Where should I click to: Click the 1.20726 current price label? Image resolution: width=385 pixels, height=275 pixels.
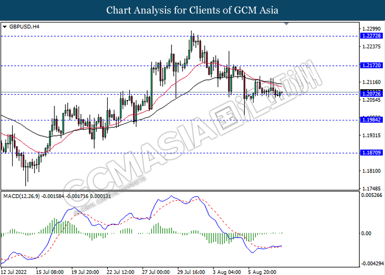coord(371,94)
